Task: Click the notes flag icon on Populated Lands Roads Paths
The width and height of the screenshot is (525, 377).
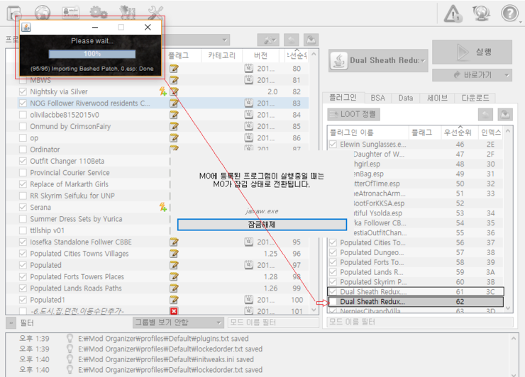Action: pyautogui.click(x=174, y=288)
